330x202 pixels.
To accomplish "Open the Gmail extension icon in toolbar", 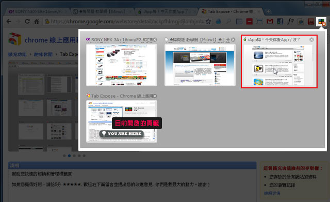I will pos(270,21).
